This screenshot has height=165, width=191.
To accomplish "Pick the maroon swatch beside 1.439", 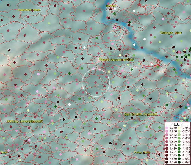I will tap(167, 148).
